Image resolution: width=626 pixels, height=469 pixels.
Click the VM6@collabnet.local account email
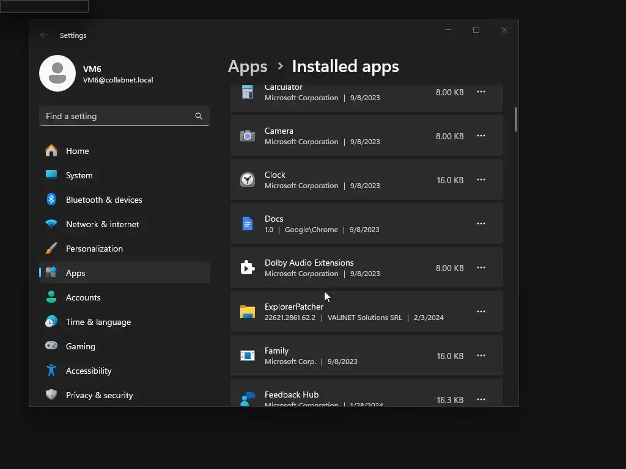[x=118, y=80]
